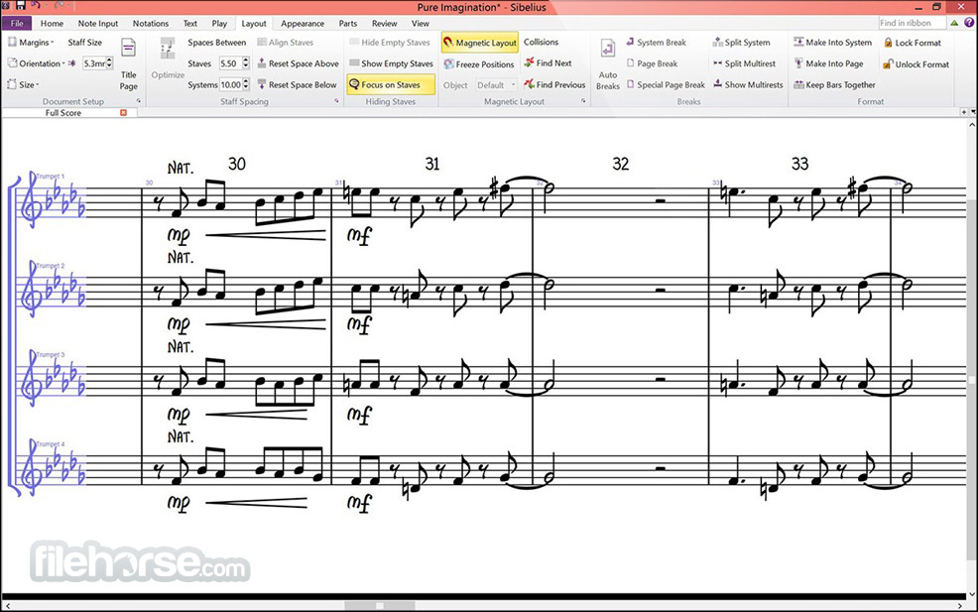Insert a Special Page Break
Image resolution: width=978 pixels, height=612 pixels.
tap(666, 85)
